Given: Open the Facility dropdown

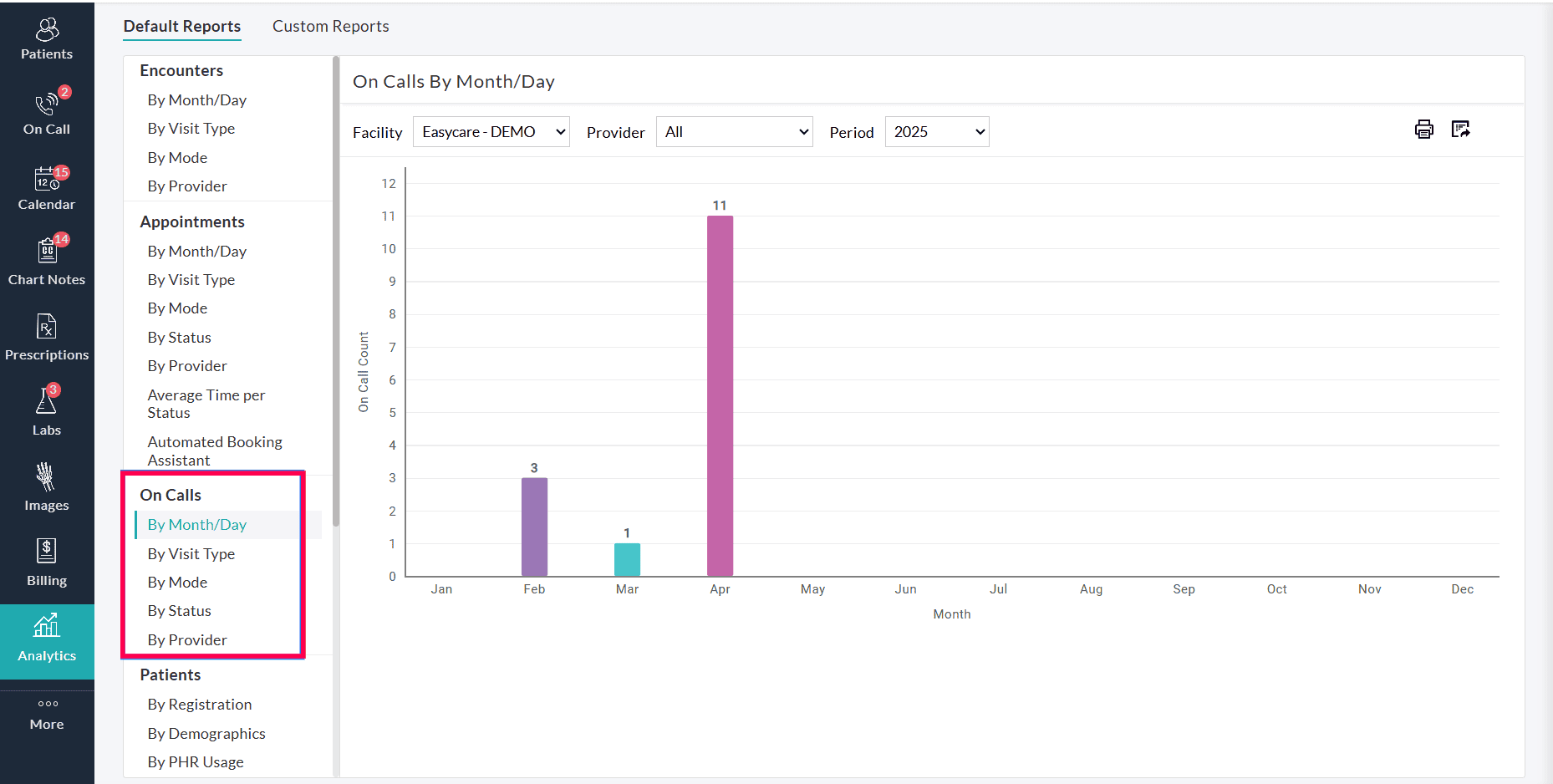Looking at the screenshot, I should 491,131.
